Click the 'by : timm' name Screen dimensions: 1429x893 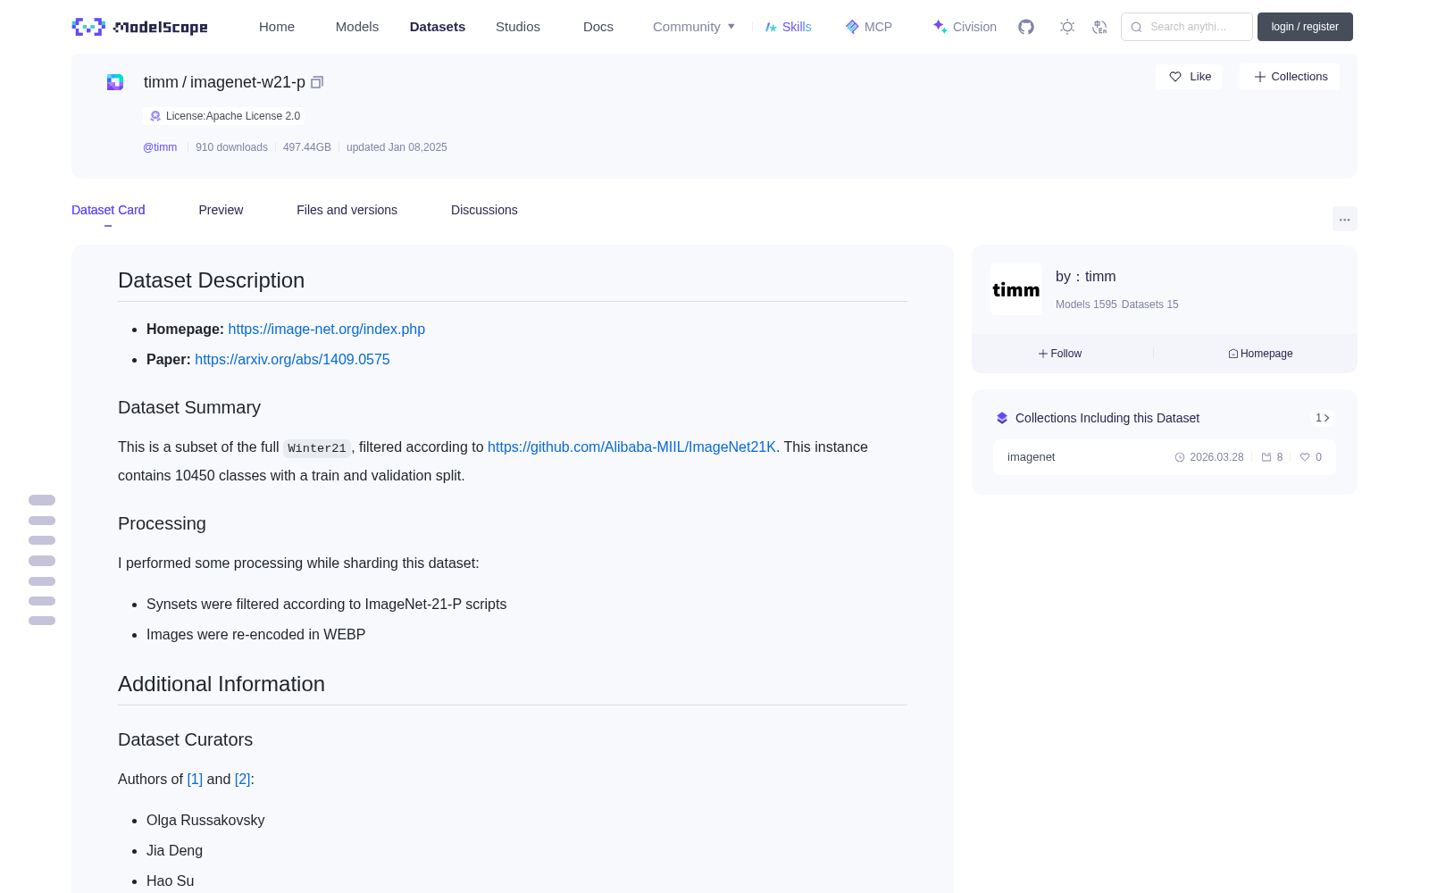pos(1086,277)
